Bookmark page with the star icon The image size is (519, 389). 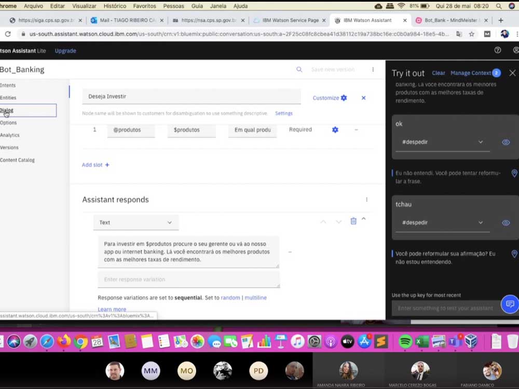(472, 34)
